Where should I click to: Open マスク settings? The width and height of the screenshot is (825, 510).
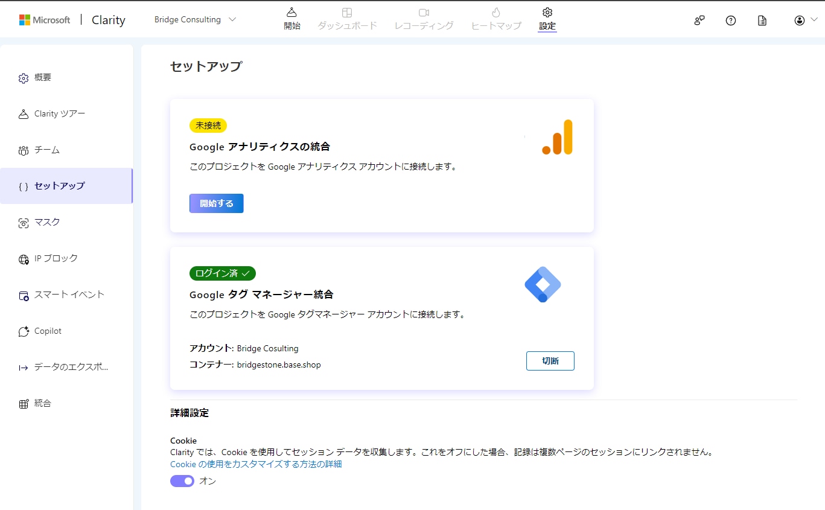66,222
